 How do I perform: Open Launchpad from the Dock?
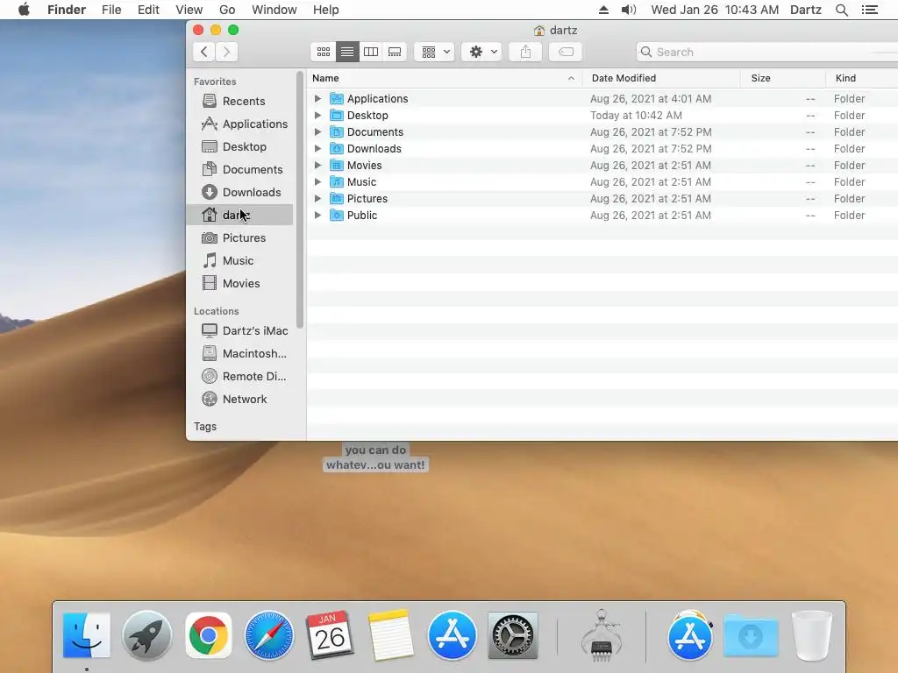click(147, 636)
